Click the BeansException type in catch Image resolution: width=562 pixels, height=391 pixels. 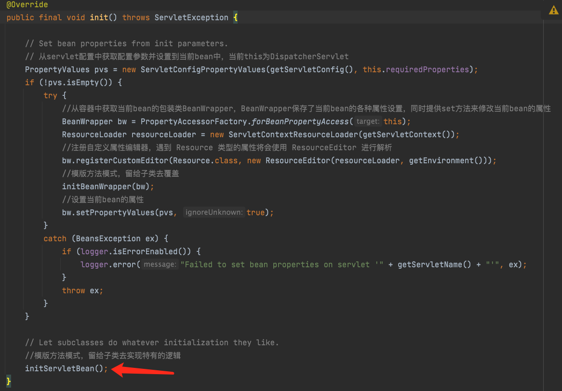pyautogui.click(x=108, y=238)
